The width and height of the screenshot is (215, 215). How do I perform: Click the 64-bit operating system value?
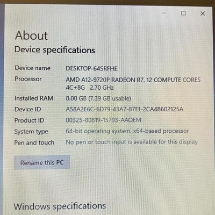(127, 131)
